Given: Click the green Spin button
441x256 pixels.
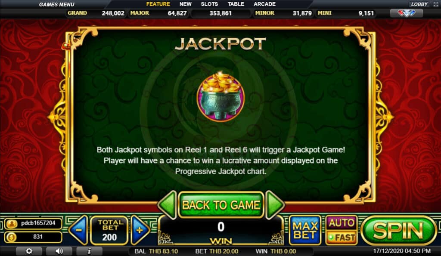Looking at the screenshot, I should [x=398, y=231].
